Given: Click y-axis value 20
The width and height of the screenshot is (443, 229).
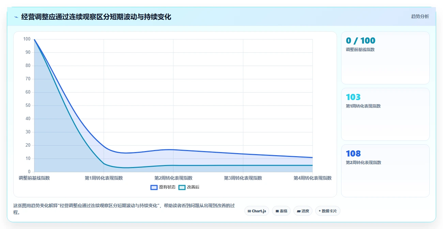Looking at the screenshot, I should [28, 145].
